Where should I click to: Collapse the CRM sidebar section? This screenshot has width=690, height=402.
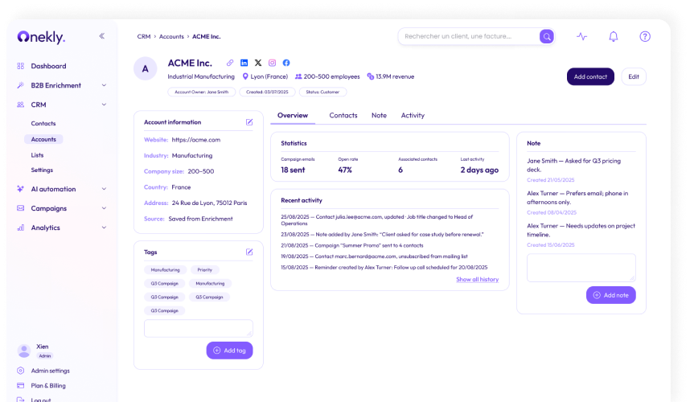coord(104,105)
